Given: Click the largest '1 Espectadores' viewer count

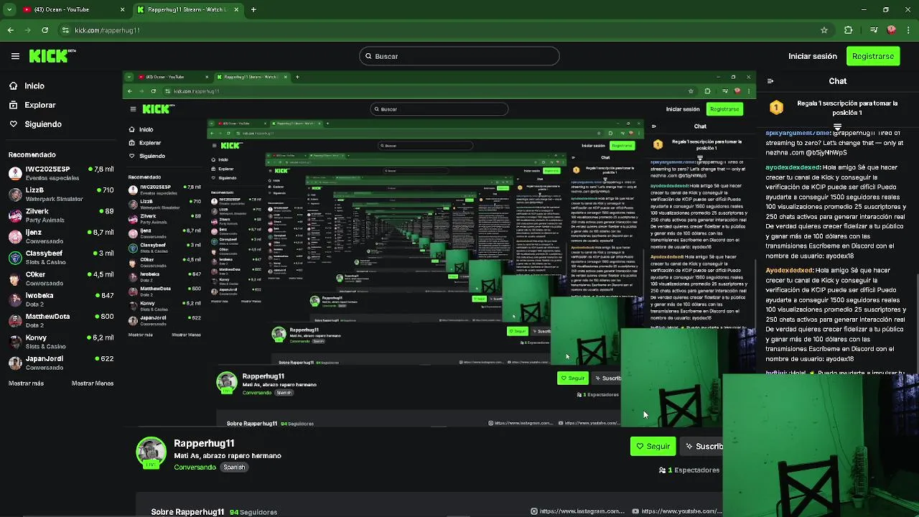Looking at the screenshot, I should pyautogui.click(x=694, y=470).
